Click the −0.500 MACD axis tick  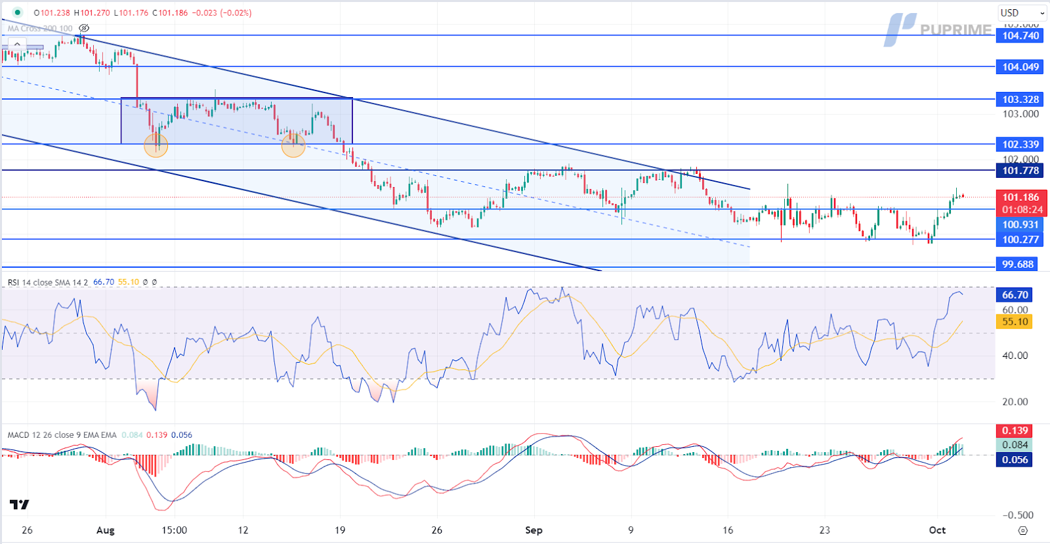point(1018,515)
